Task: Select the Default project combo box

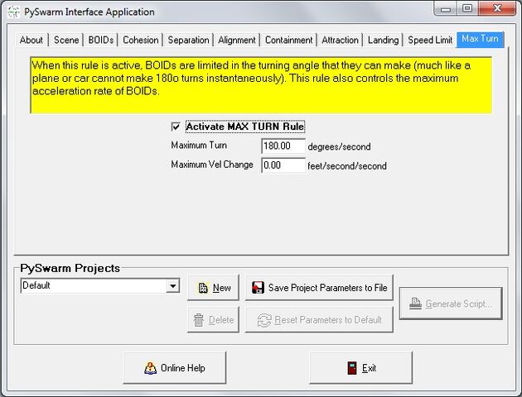Action: coord(100,285)
